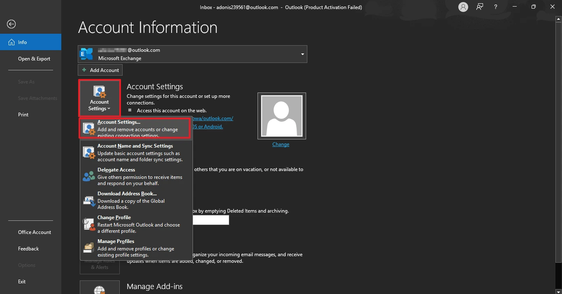Click the back arrow icon
The width and height of the screenshot is (562, 294).
click(12, 24)
